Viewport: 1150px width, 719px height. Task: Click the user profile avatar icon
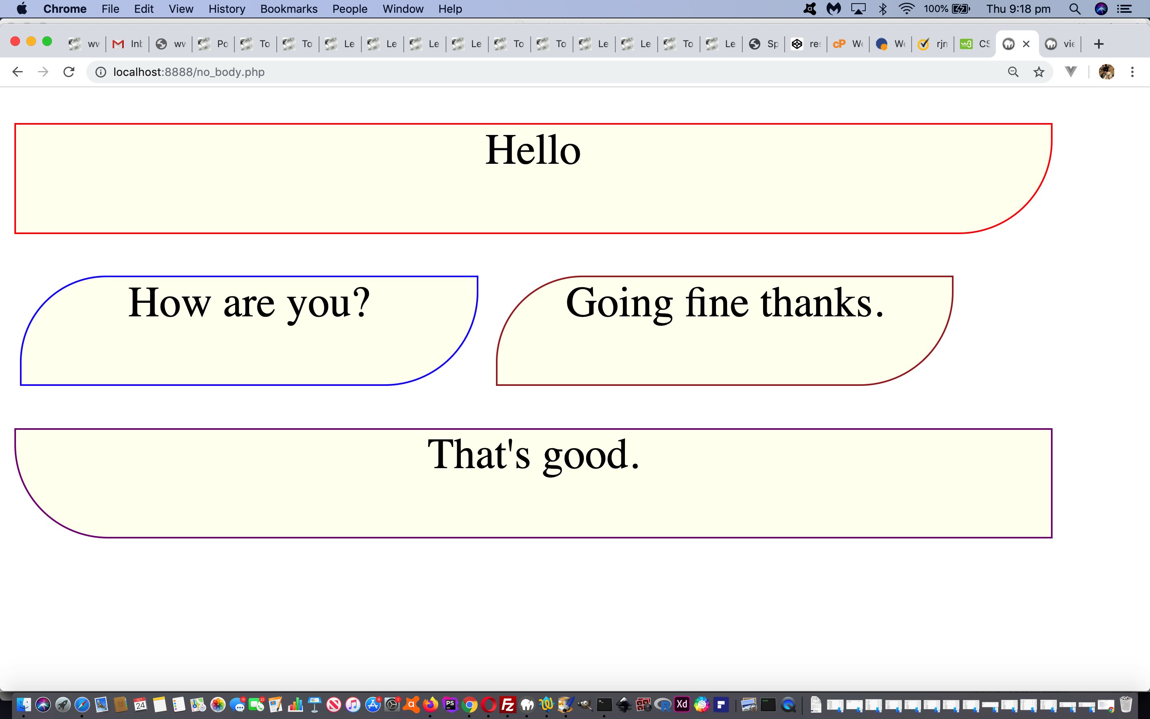tap(1106, 72)
